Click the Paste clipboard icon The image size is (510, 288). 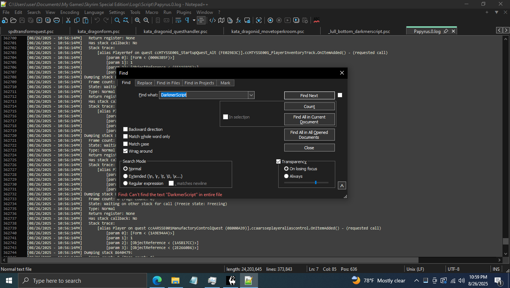pos(85,20)
